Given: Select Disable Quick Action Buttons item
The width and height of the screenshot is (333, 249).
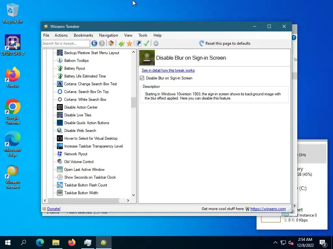Looking at the screenshot, I should coord(87,123).
